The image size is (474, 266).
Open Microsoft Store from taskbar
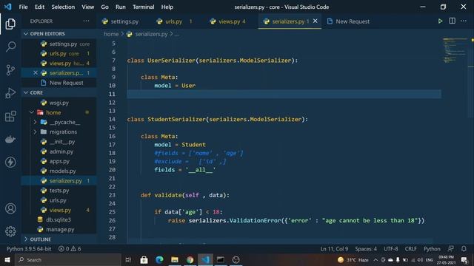tap(144, 259)
